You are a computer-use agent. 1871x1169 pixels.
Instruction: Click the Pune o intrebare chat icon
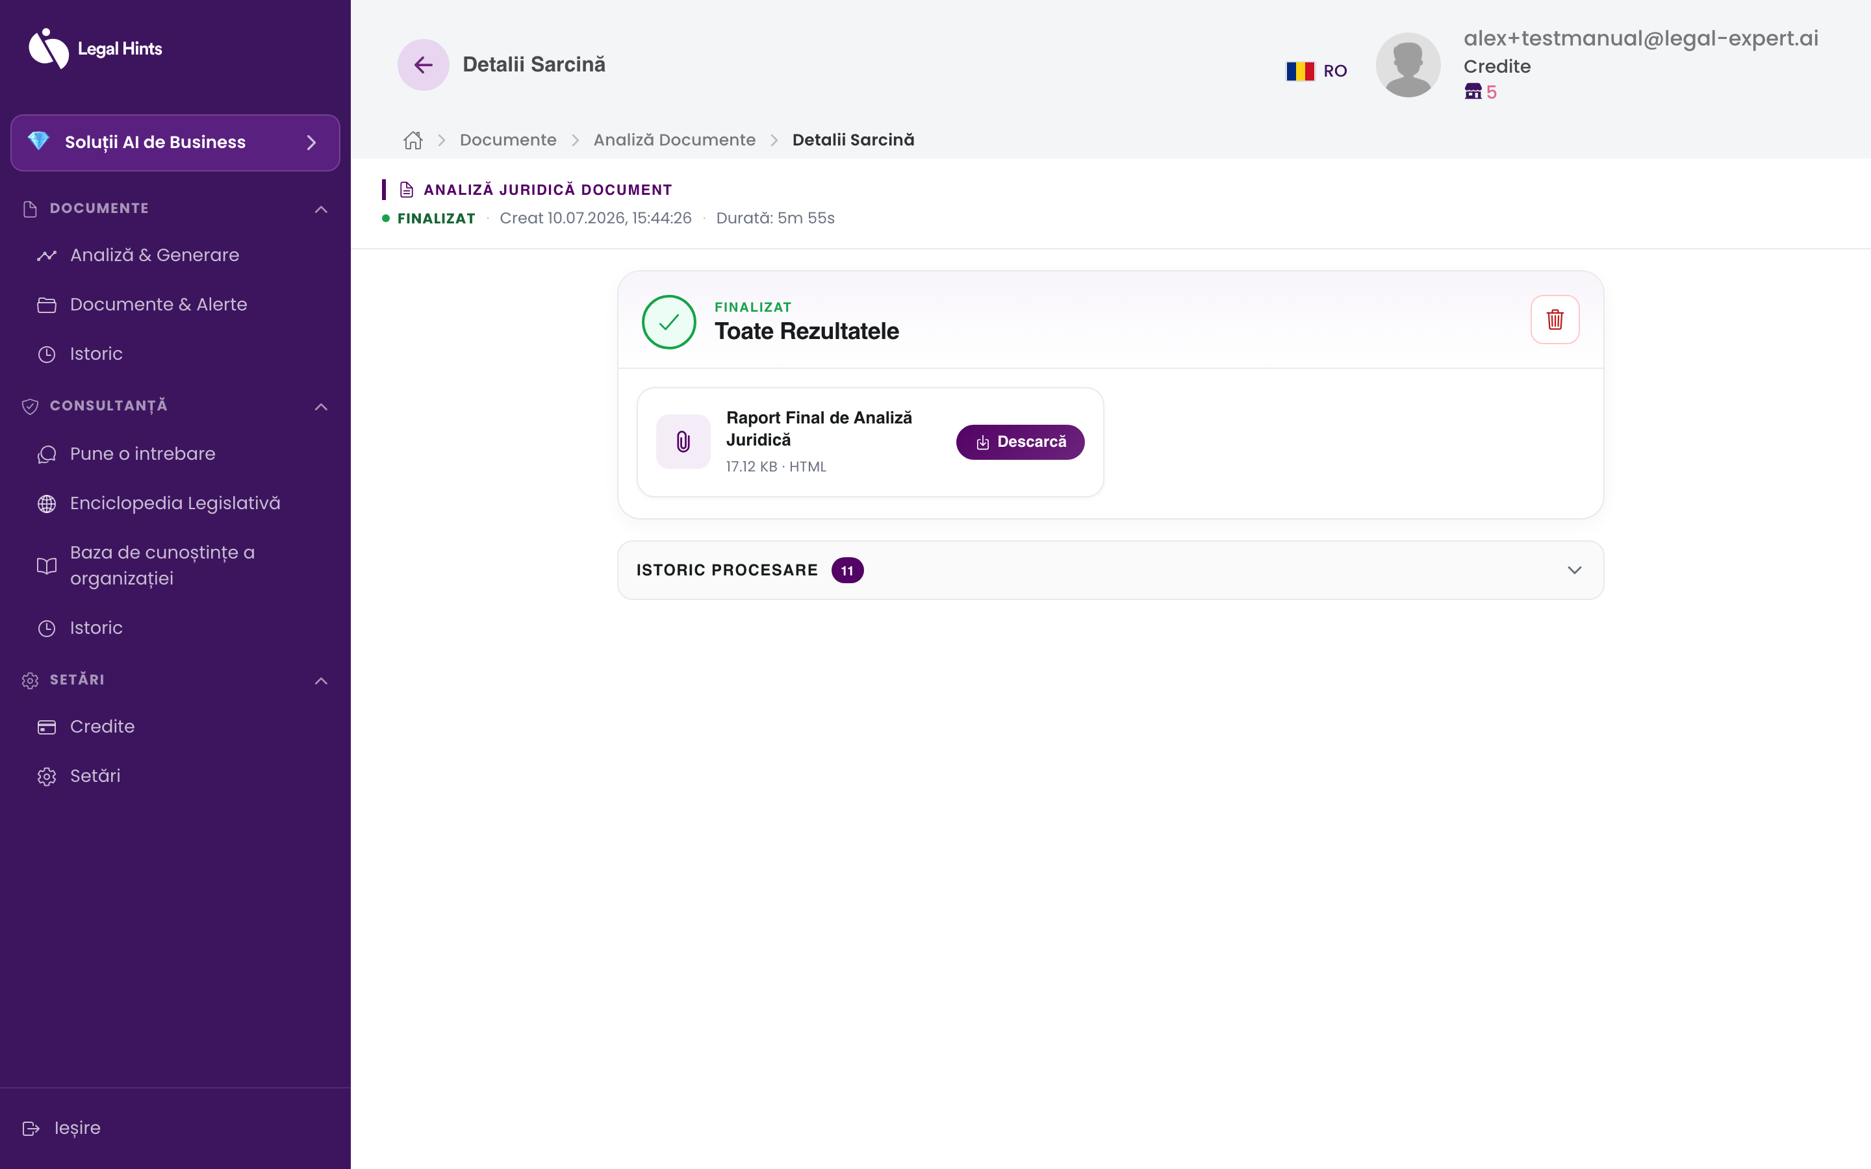click(x=47, y=454)
